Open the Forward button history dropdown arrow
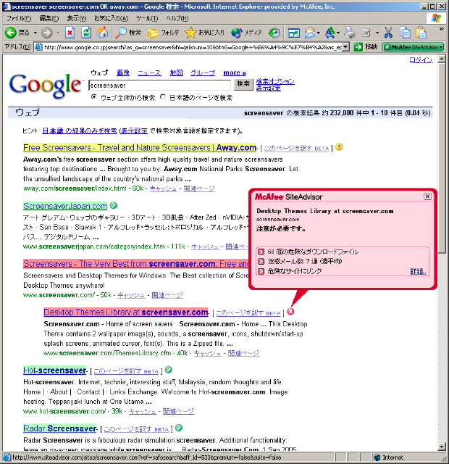 point(58,33)
